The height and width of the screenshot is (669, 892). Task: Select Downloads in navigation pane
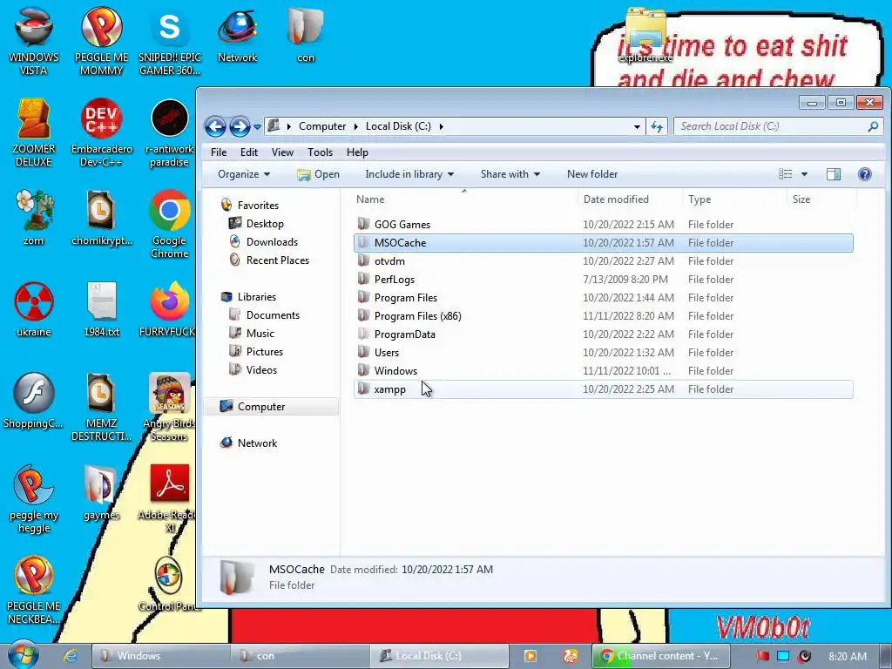[272, 242]
